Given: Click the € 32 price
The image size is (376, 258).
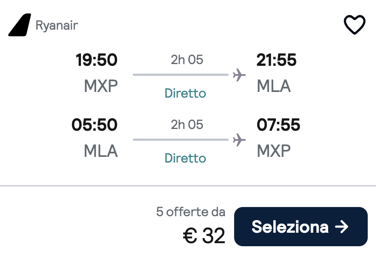Looking at the screenshot, I should [204, 236].
